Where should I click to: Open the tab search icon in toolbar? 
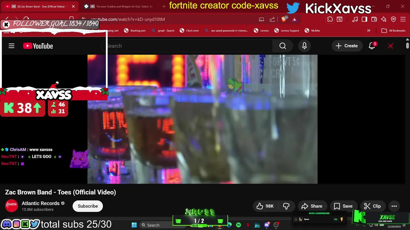click(340, 19)
